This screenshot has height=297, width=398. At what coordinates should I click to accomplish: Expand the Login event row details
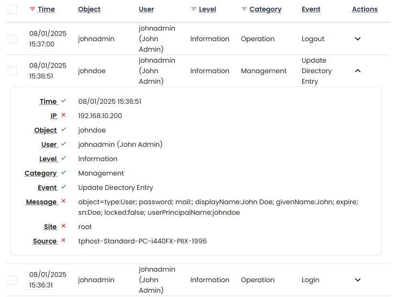point(358,280)
